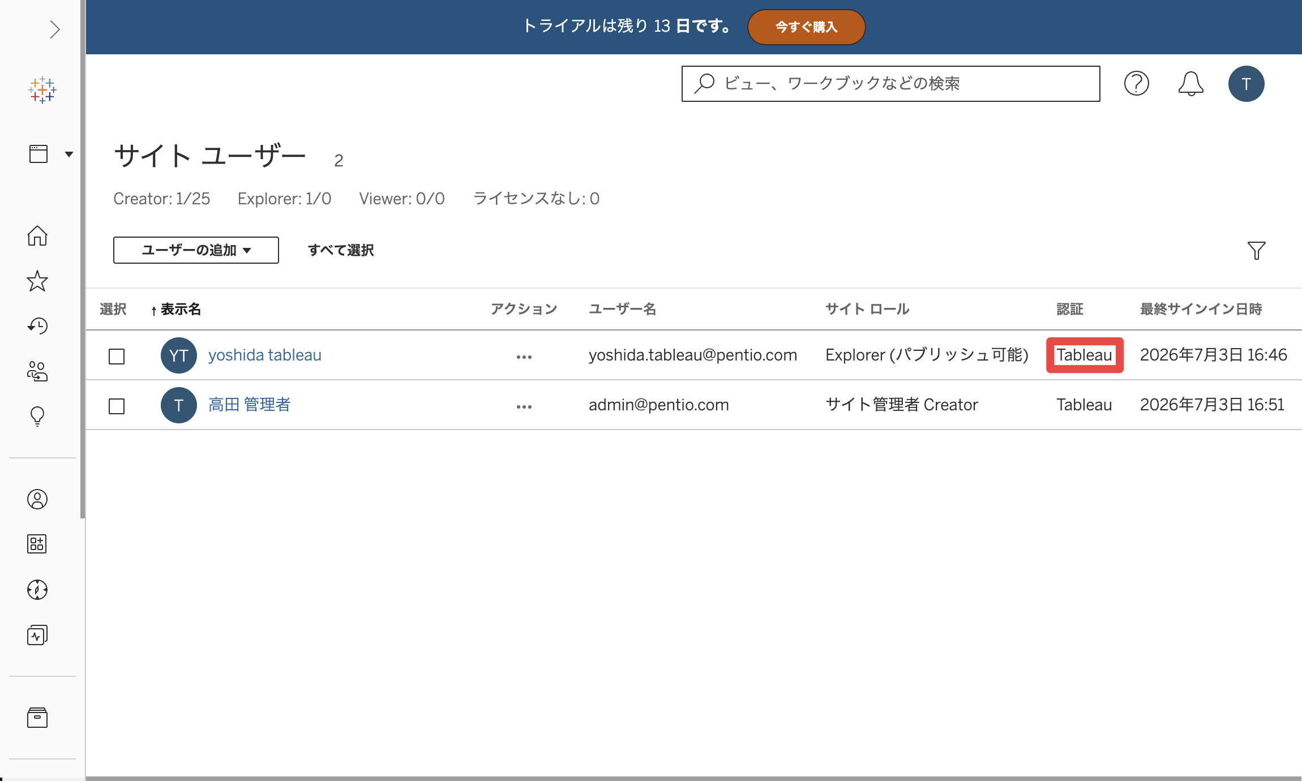Open the dropdown arrow beside site picker
Image resolution: width=1302 pixels, height=781 pixels.
coord(69,154)
